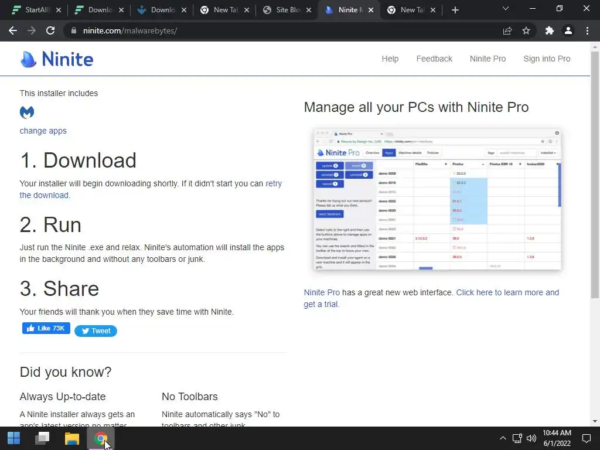Open the Extensions puzzle icon
The image size is (600, 450).
[550, 30]
